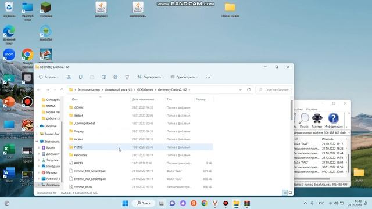Open the Просмотреть view dropdown
The width and height of the screenshot is (372, 209).
point(184,77)
